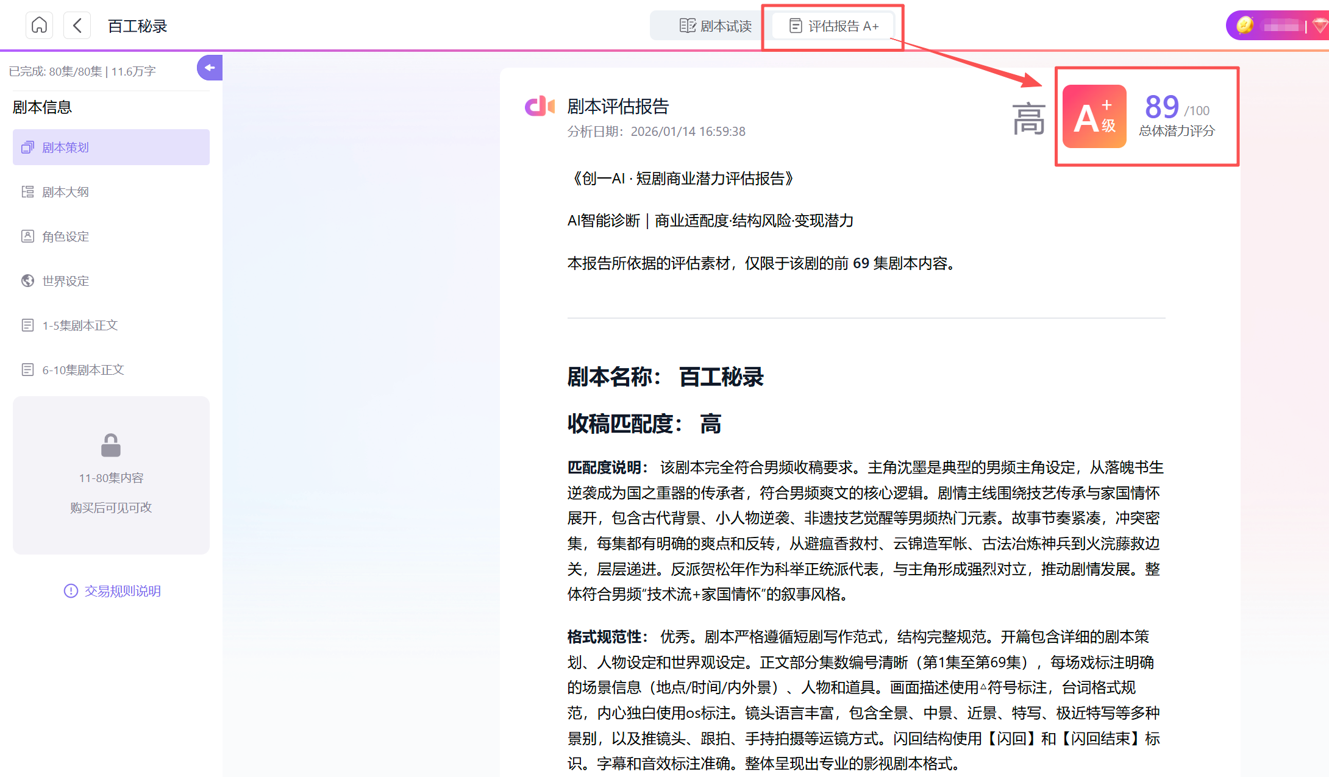Click the diamond VIP icon
Viewport: 1329px width, 777px height.
pyautogui.click(x=1320, y=26)
